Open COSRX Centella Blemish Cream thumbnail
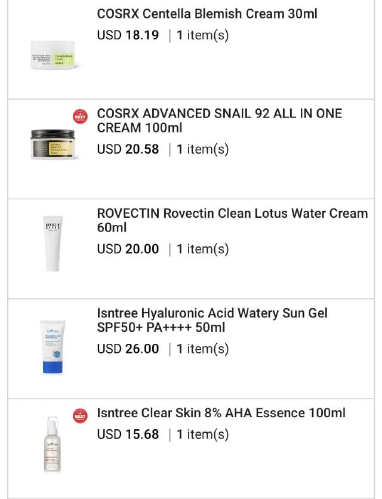The image size is (382, 499). (53, 56)
